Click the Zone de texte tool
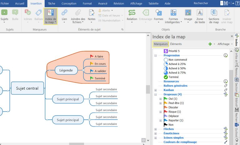The image size is (240, 145). click(x=200, y=13)
